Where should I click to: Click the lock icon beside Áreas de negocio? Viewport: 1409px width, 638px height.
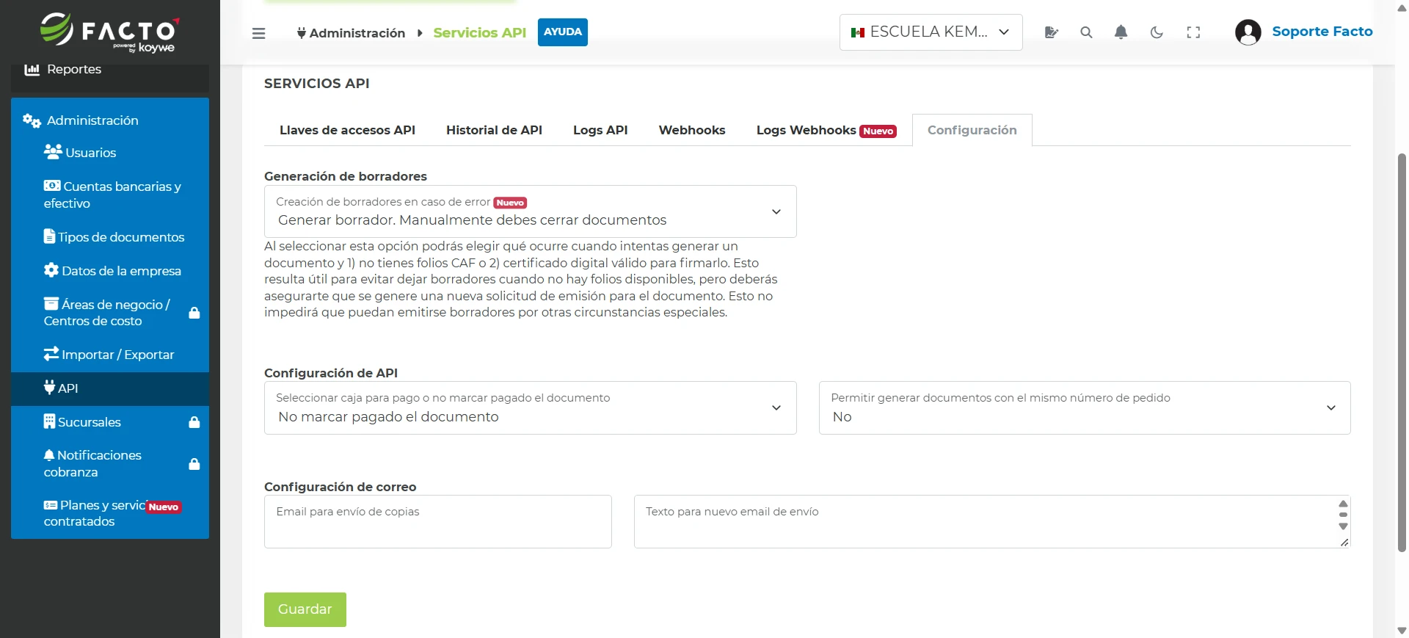point(194,313)
